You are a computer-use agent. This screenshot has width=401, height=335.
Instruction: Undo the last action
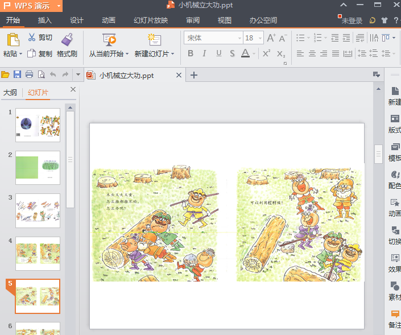(53, 75)
